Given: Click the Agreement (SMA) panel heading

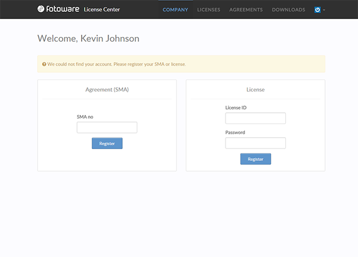Looking at the screenshot, I should tap(107, 89).
